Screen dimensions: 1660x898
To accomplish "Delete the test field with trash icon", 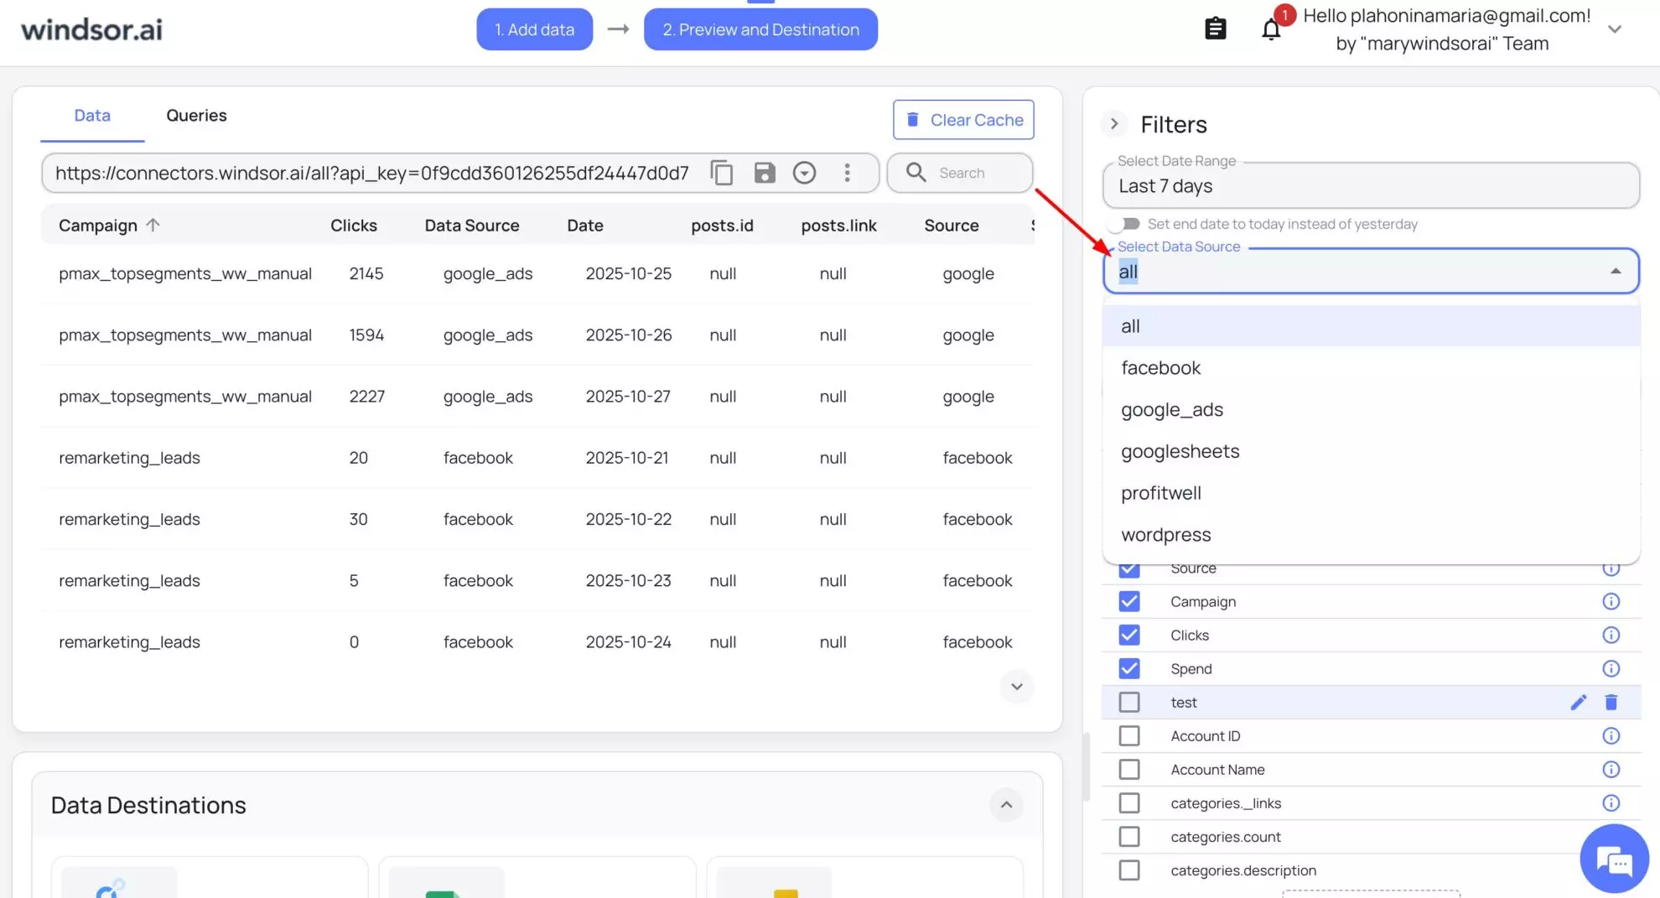I will click(x=1611, y=703).
